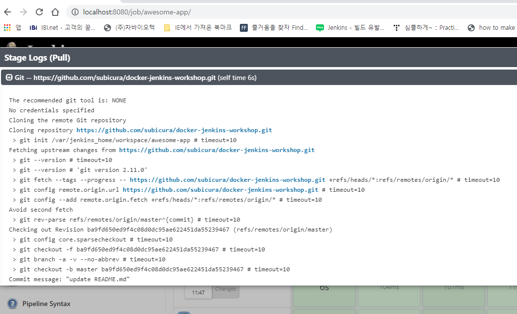Screen dimensions: 517x314
Task: Click 'Avoid second fetch' log line
Action: pyautogui.click(x=41, y=210)
